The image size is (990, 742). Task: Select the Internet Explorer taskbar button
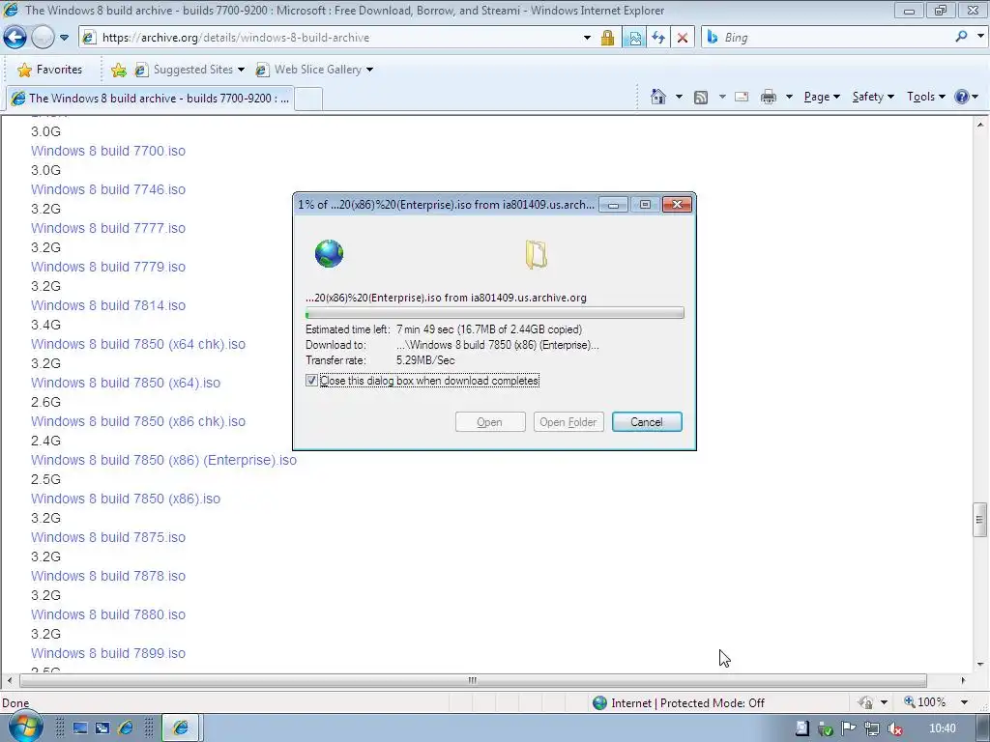click(x=181, y=728)
